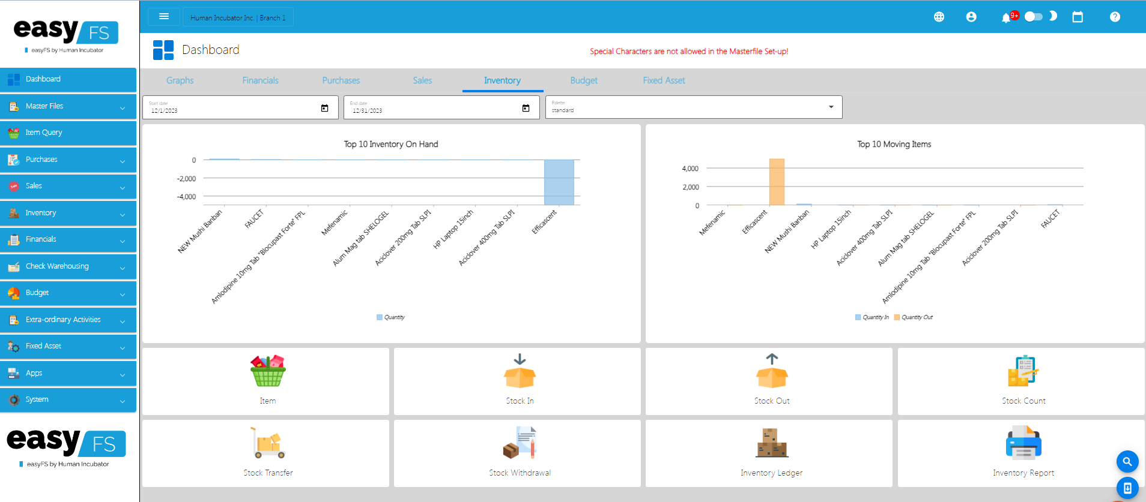The width and height of the screenshot is (1146, 502).
Task: Open the Palette dropdown
Action: (x=693, y=107)
